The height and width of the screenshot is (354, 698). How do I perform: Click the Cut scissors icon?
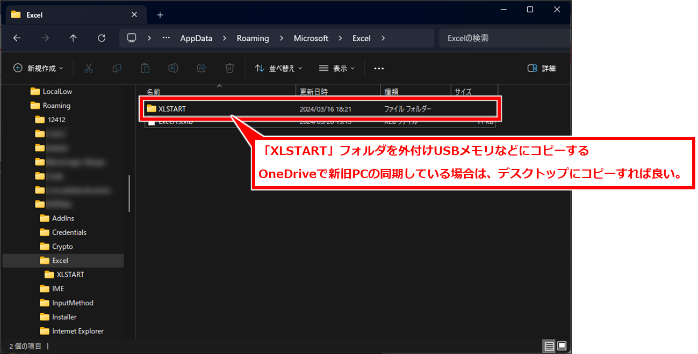[89, 68]
